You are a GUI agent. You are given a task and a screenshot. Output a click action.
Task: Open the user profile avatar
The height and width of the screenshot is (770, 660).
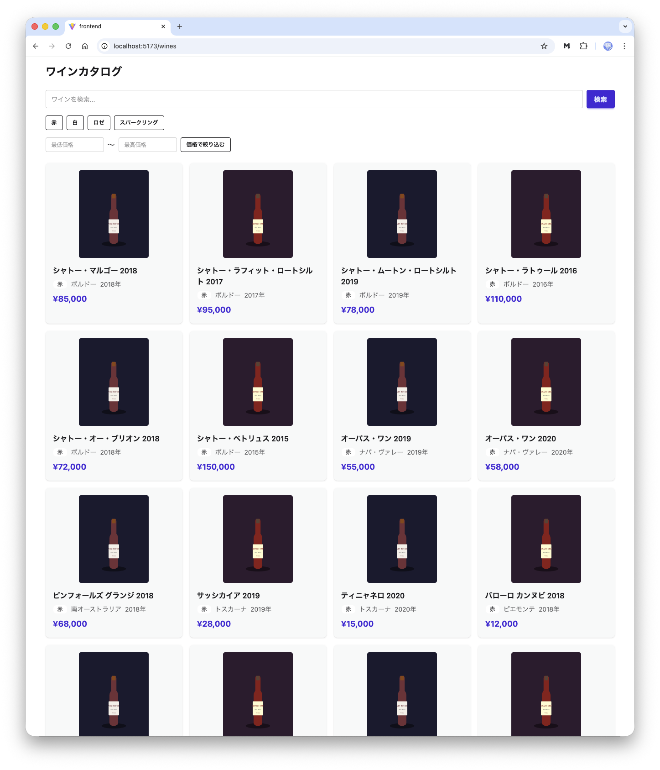[608, 46]
